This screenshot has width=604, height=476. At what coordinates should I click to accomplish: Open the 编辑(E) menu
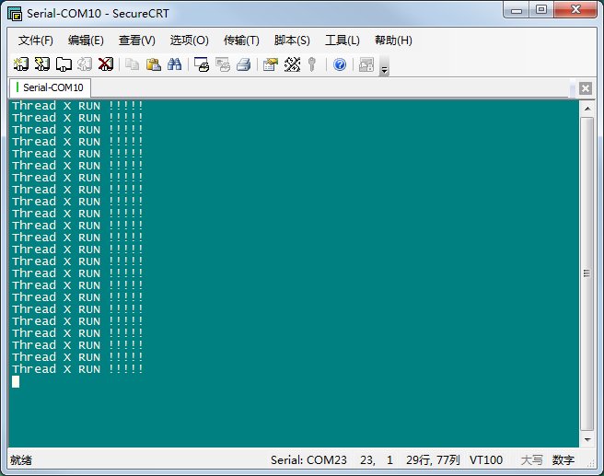[x=86, y=41]
